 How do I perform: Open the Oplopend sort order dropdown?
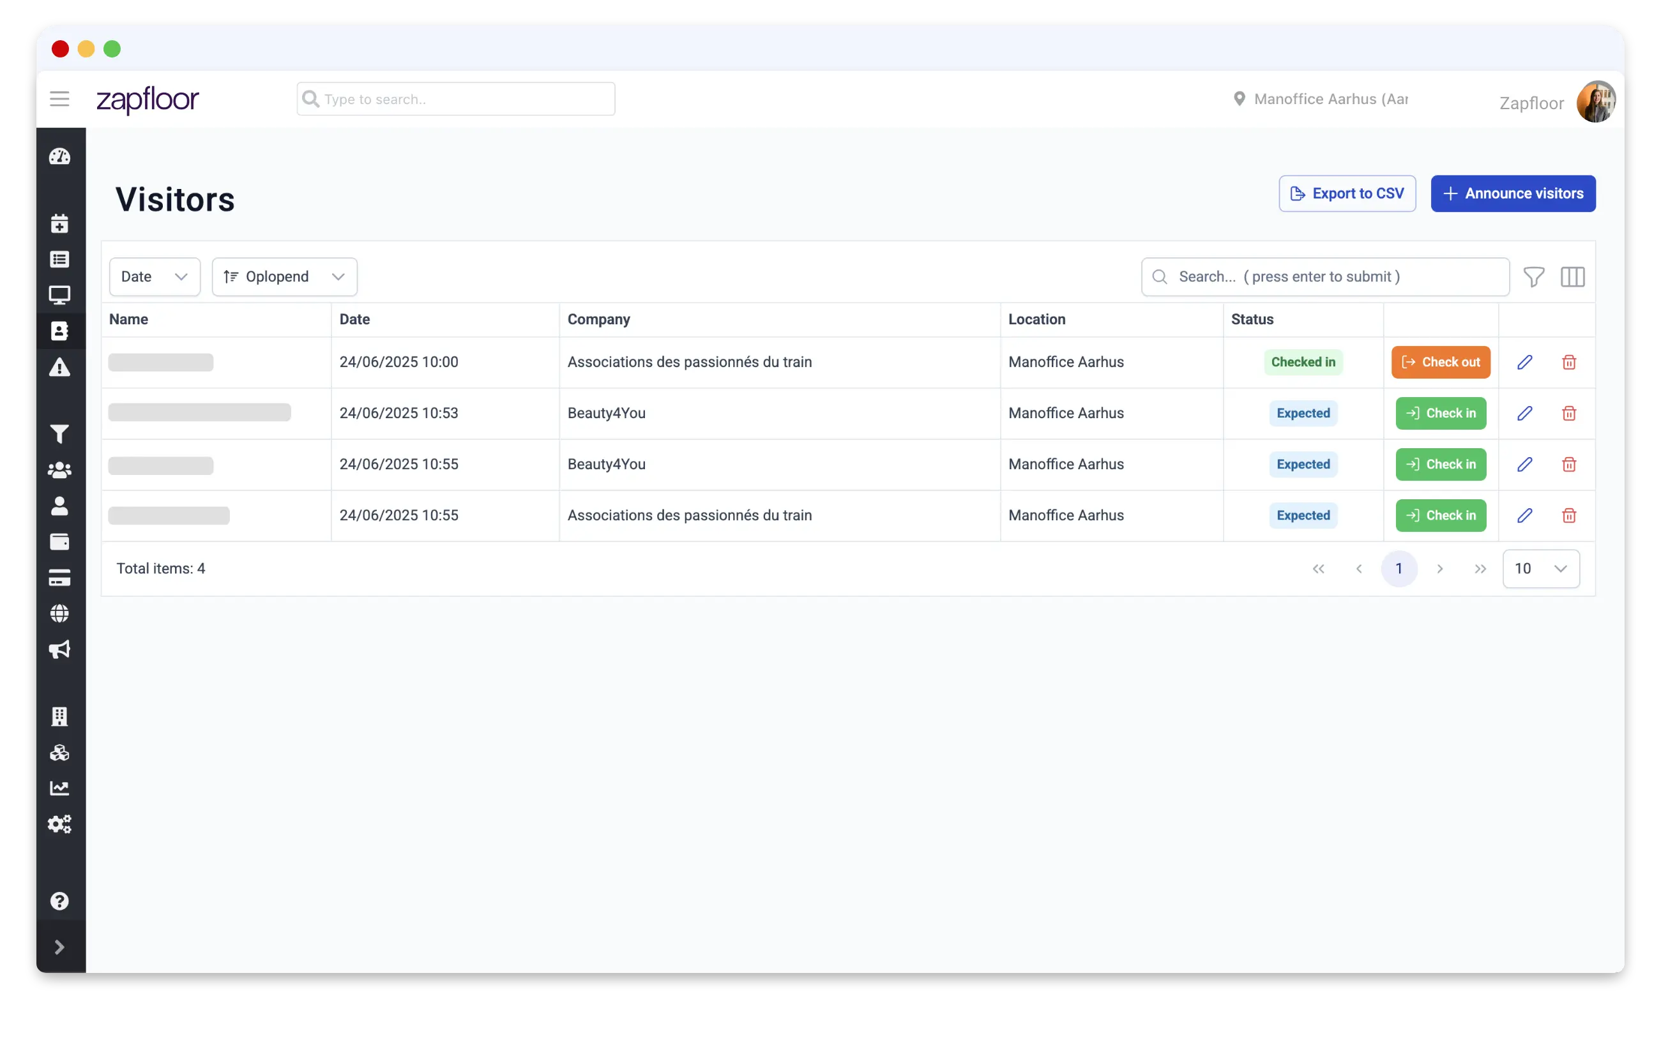pyautogui.click(x=284, y=277)
